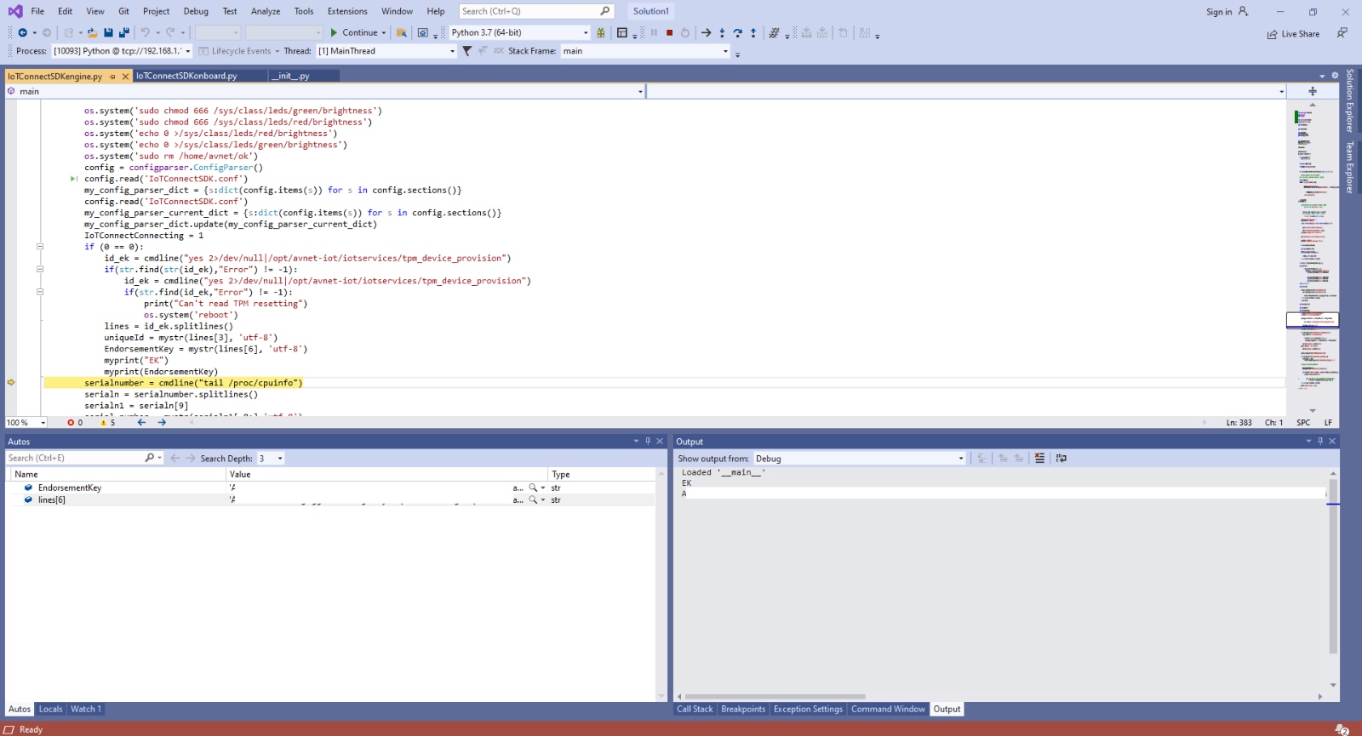Screen dimensions: 1362x736
Task: Click the Visual Studio search box
Action: 536,11
